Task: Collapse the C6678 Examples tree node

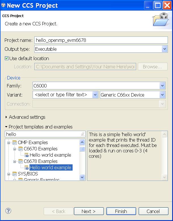Action: click(14, 161)
